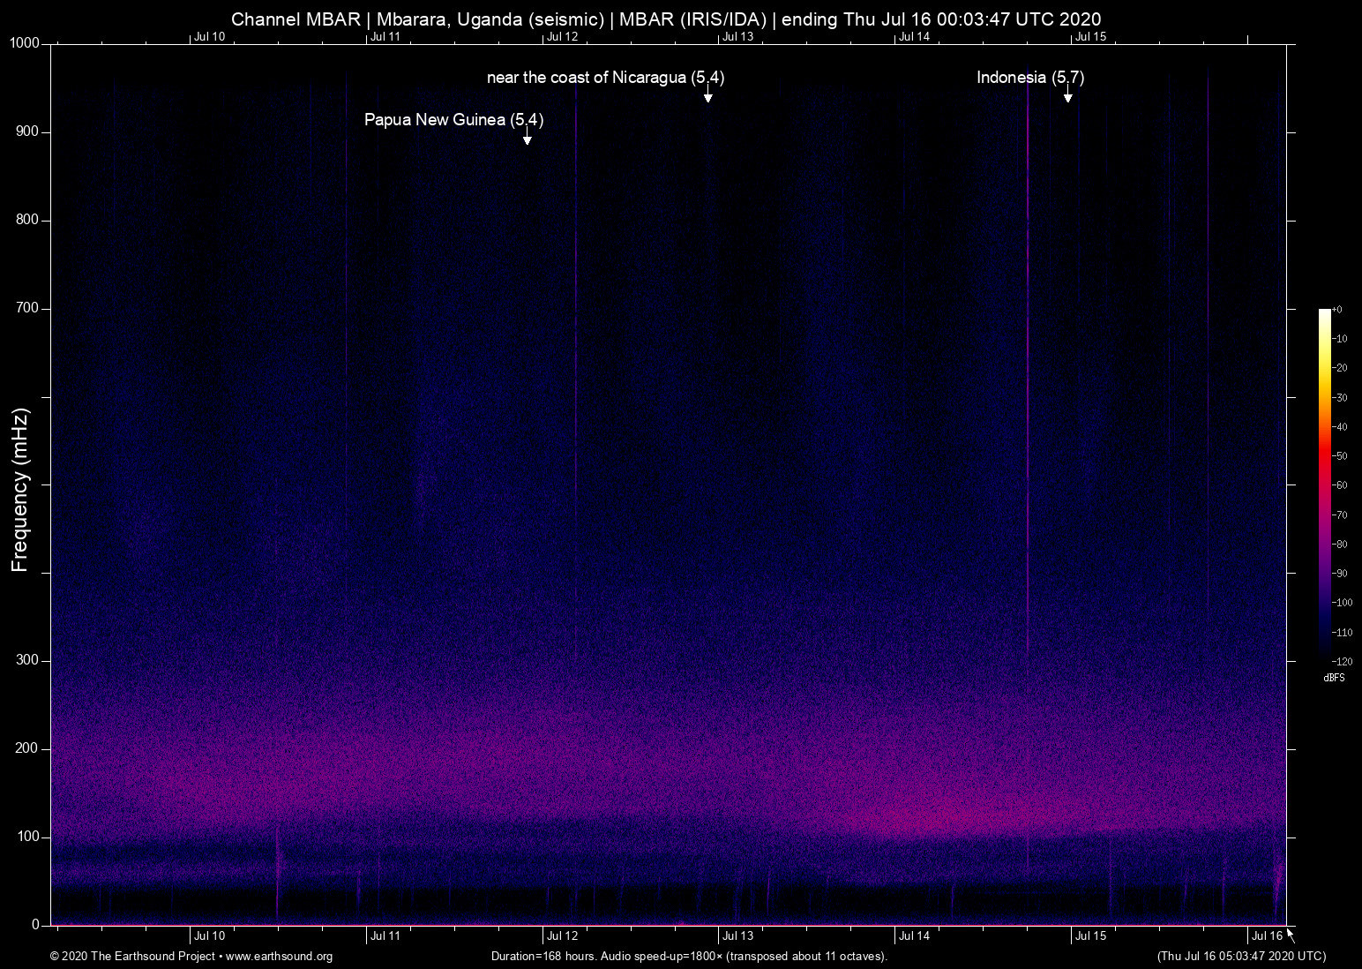The height and width of the screenshot is (969, 1362).
Task: Click the Jul 12 marker on the top axis
Action: (x=562, y=36)
